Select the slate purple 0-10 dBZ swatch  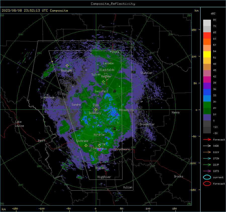click(x=207, y=117)
